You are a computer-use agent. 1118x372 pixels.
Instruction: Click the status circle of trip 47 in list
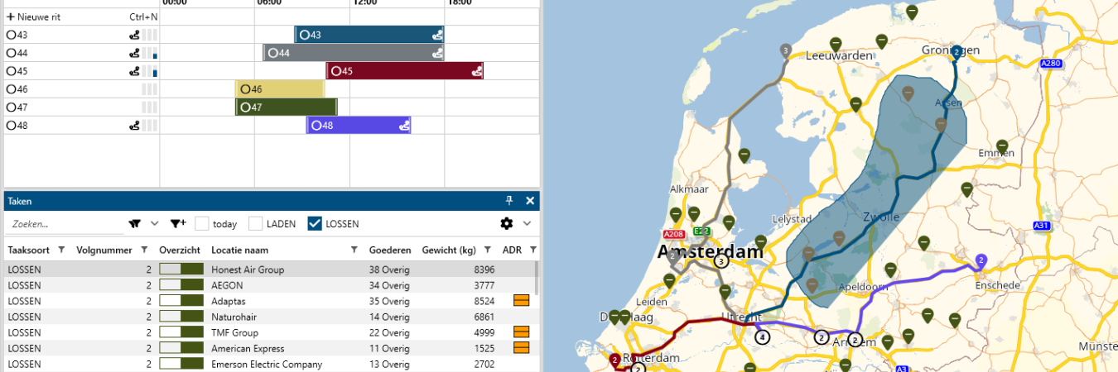click(x=12, y=107)
